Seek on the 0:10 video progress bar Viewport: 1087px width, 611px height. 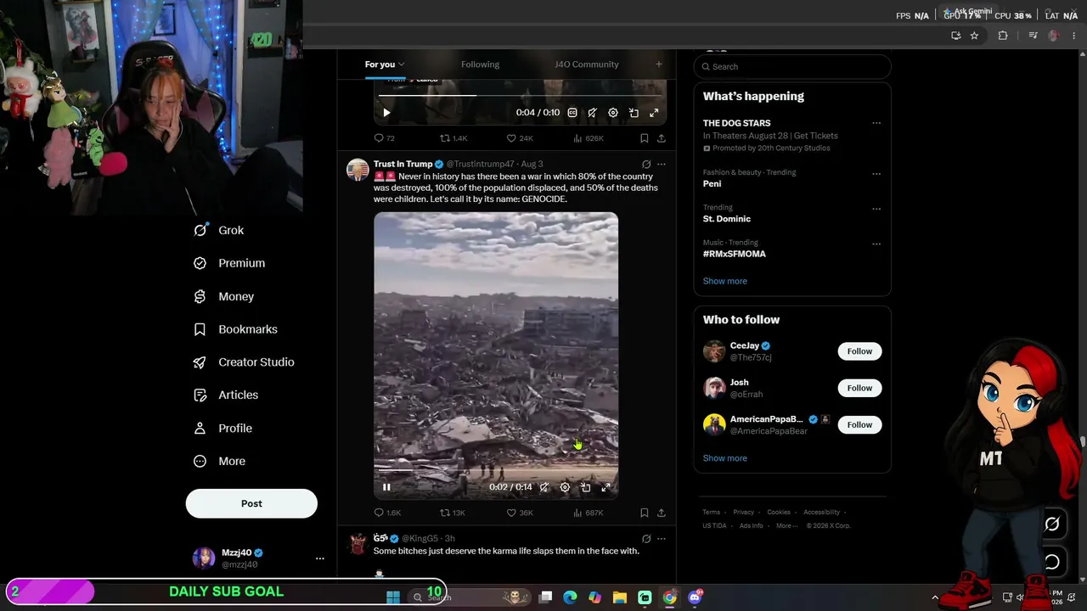(x=520, y=95)
